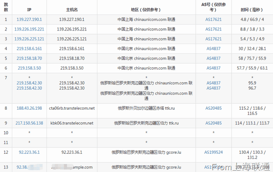
Task: Select time value 130.4 / 130.3 / 131.2
Action: 252,155
